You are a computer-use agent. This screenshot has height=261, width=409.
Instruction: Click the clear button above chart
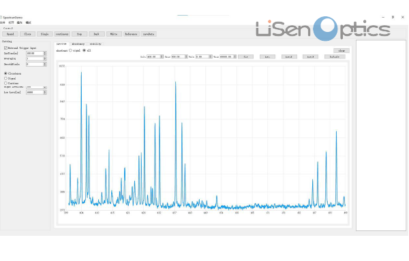342,51
